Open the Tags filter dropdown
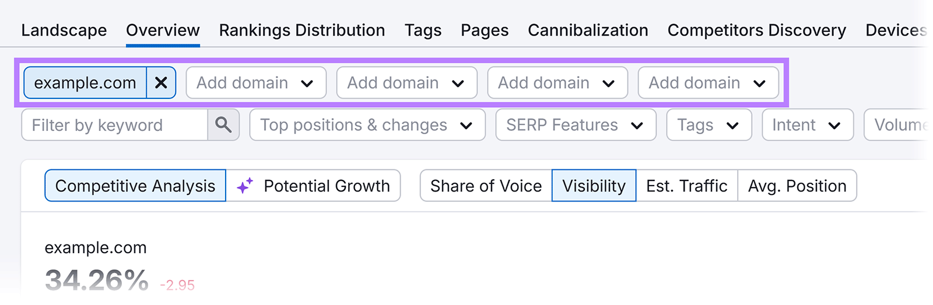 708,125
